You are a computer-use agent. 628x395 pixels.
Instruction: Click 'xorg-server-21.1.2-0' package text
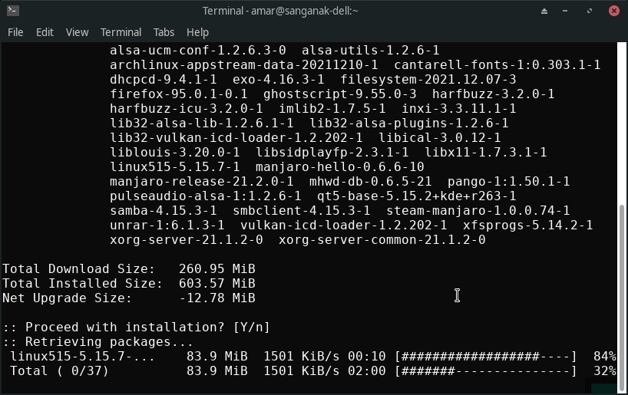(187, 240)
